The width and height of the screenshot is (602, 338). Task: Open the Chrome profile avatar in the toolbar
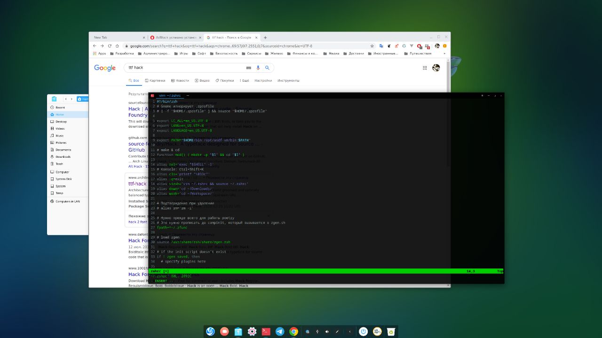(x=437, y=46)
